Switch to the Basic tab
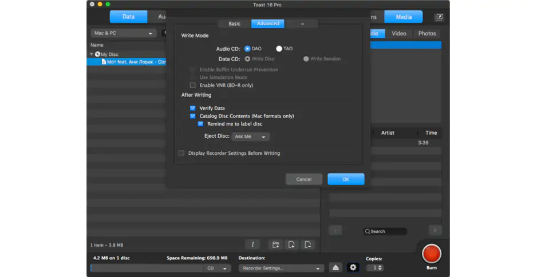 [x=234, y=23]
